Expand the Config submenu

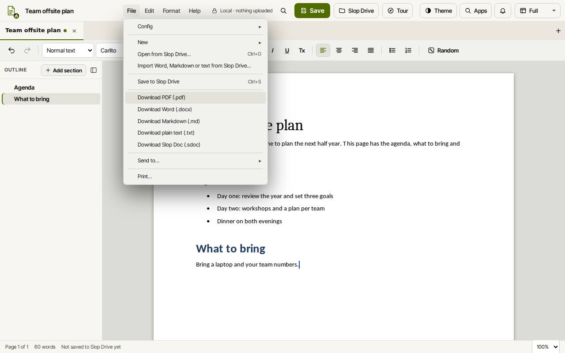coord(196,26)
